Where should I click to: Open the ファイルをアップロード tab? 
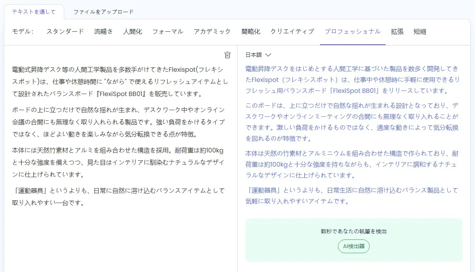pyautogui.click(x=103, y=12)
